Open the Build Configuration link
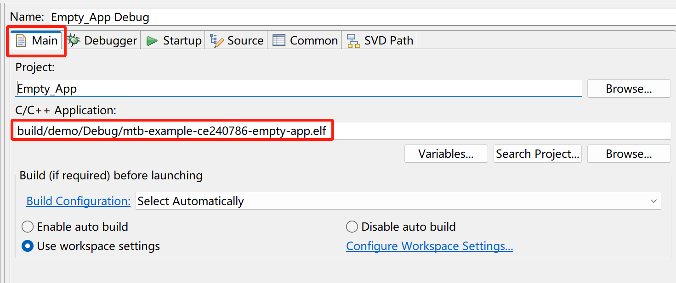This screenshot has height=283, width=676. 78,201
